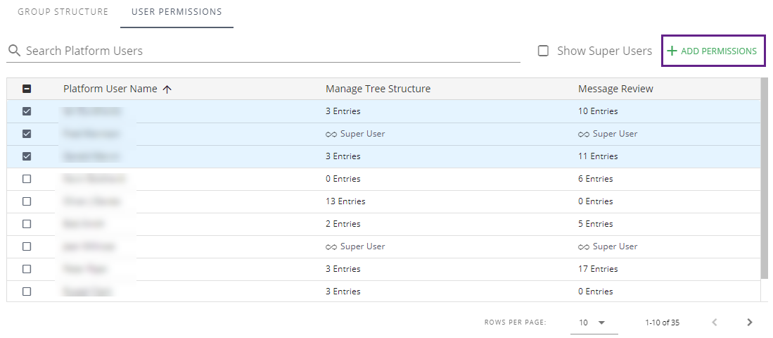Click the 5 Entries cell
This screenshot has height=338, width=773.
click(x=596, y=224)
